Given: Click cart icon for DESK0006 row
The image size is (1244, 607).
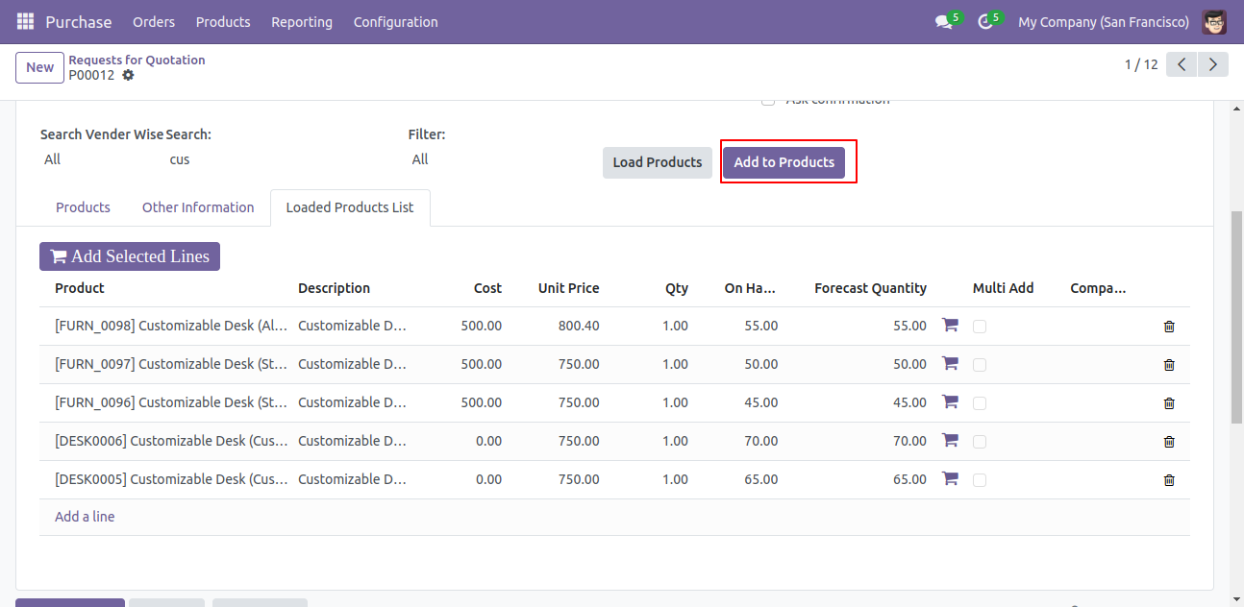Looking at the screenshot, I should 950,440.
